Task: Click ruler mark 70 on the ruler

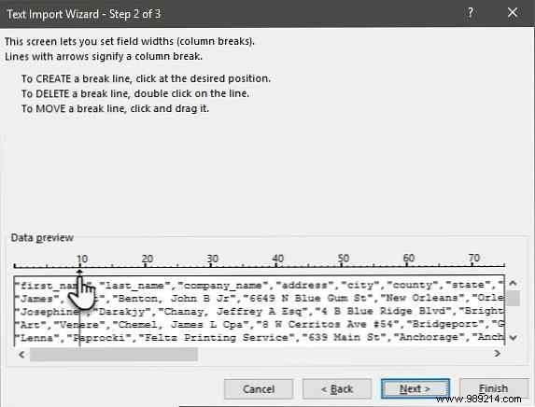Action: pyautogui.click(x=474, y=258)
